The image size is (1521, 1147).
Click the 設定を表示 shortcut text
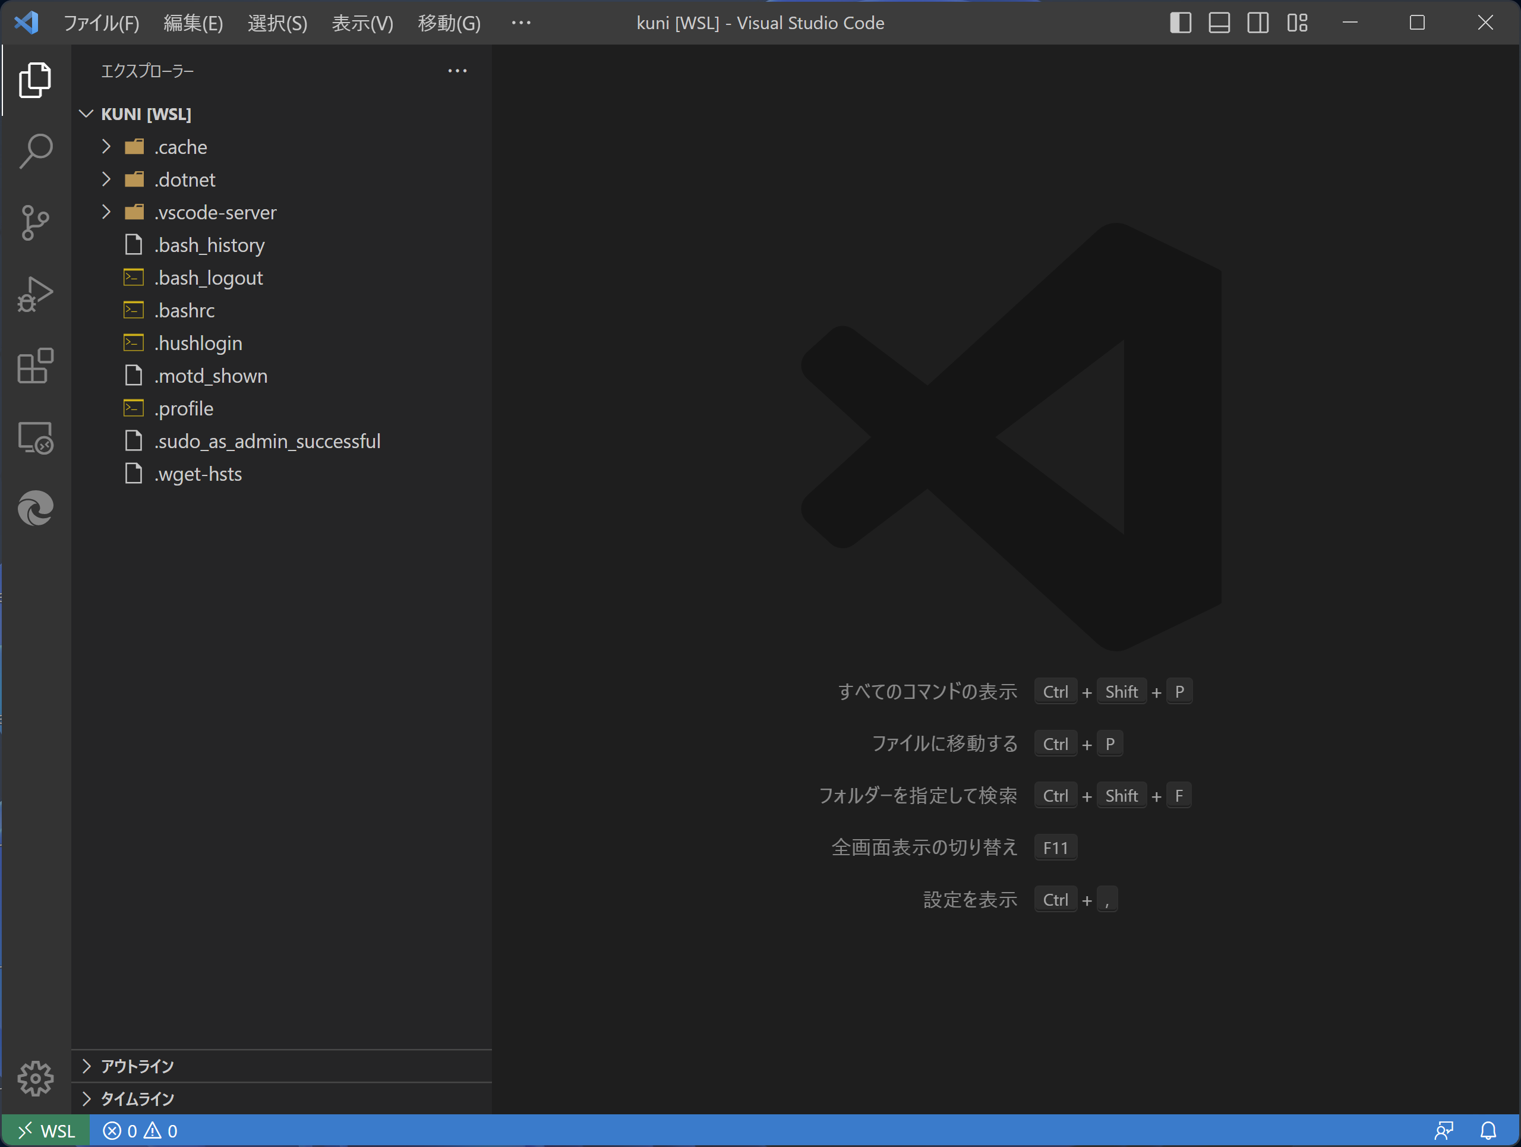click(970, 899)
